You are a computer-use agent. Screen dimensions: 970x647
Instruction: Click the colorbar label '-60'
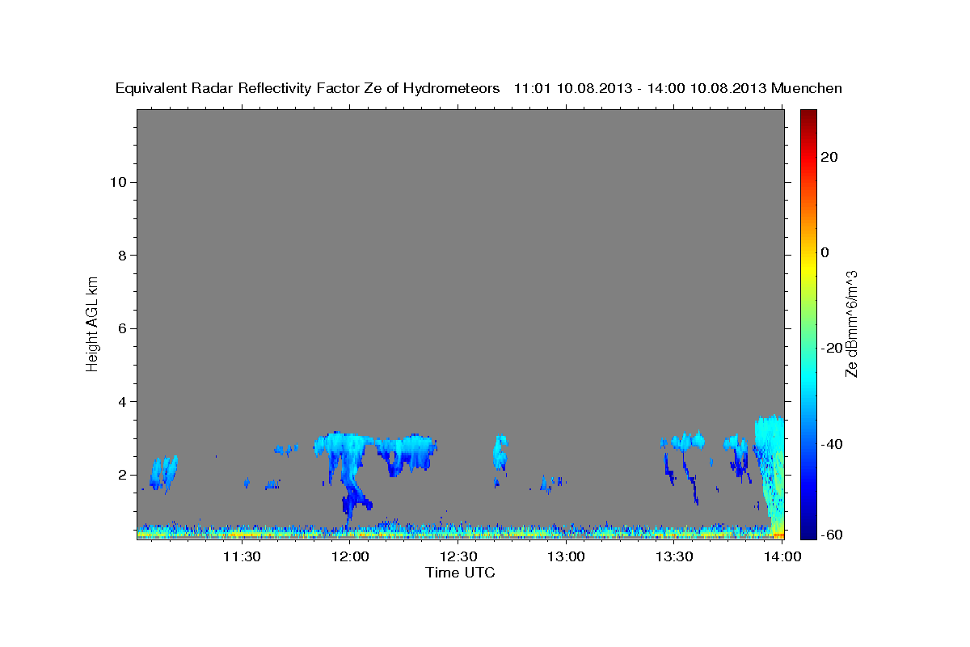click(x=831, y=535)
